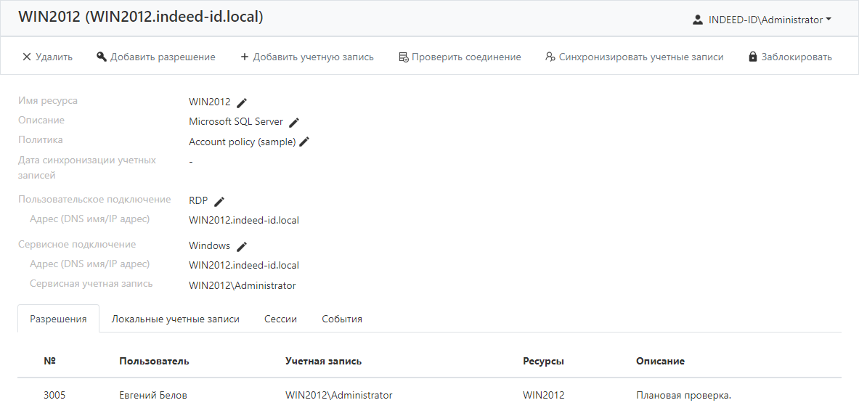
Task: Click the user avatar icon in header
Action: [x=698, y=20]
